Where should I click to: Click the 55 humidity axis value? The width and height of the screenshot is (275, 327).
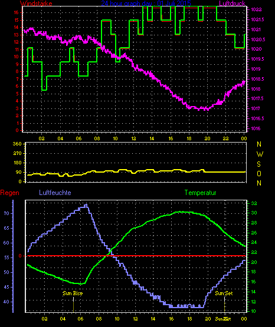[6, 257]
